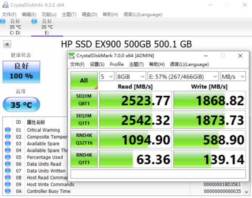This screenshot has width=252, height=198.
Task: Click the 良好 100 % health status button
Action: pyautogui.click(x=21, y=72)
